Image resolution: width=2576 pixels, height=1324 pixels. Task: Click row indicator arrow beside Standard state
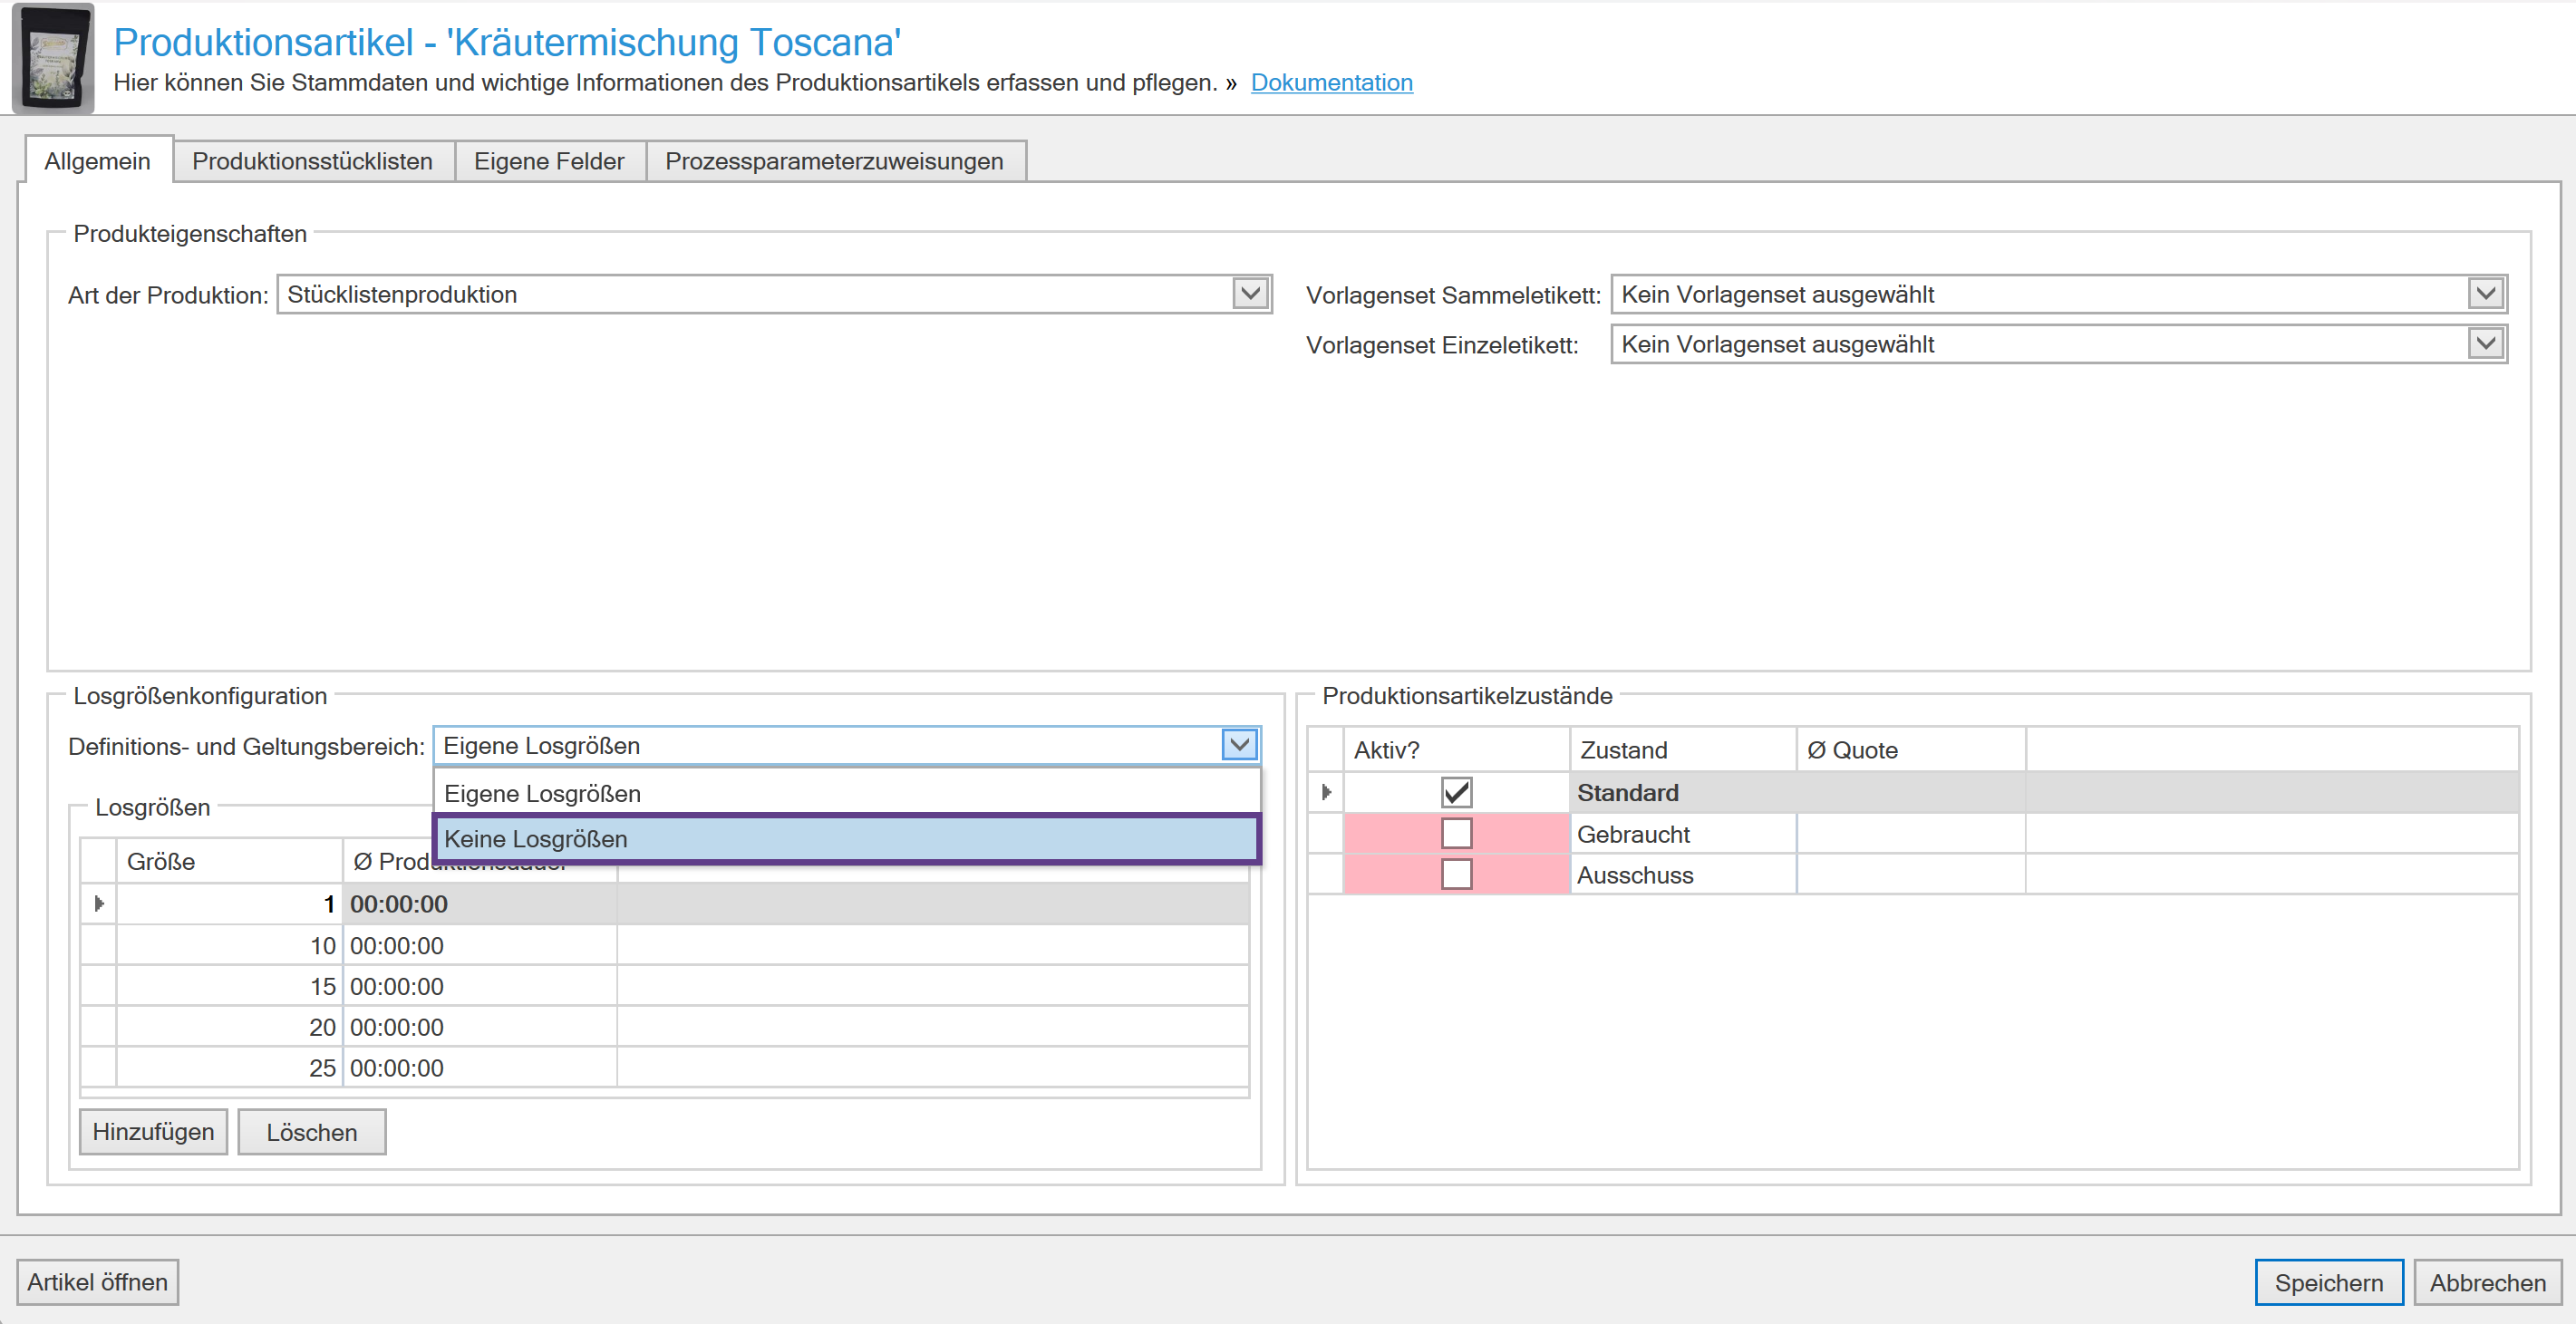[x=1326, y=792]
